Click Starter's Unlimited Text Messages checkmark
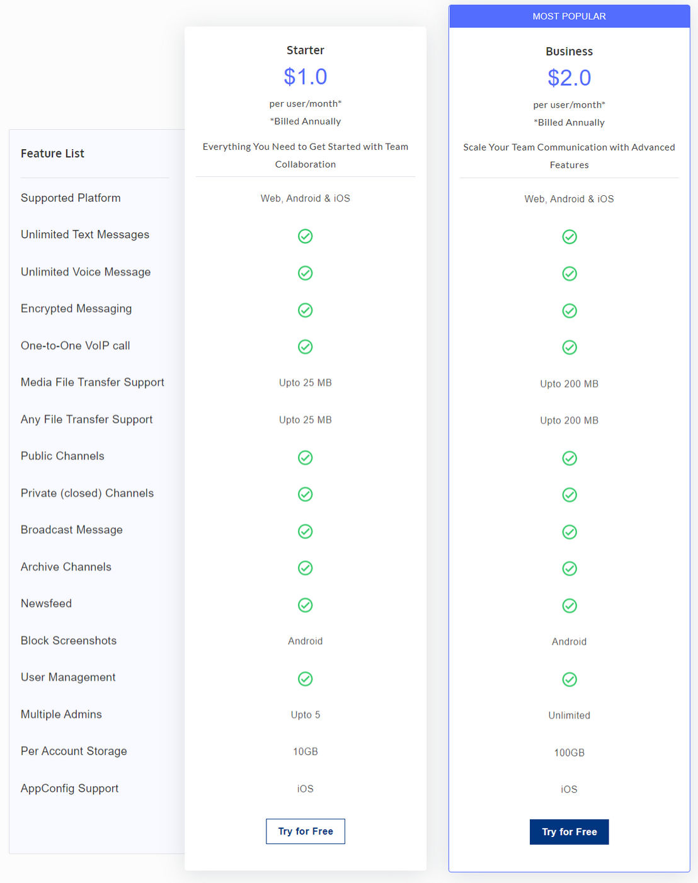The width and height of the screenshot is (698, 883). 306,236
